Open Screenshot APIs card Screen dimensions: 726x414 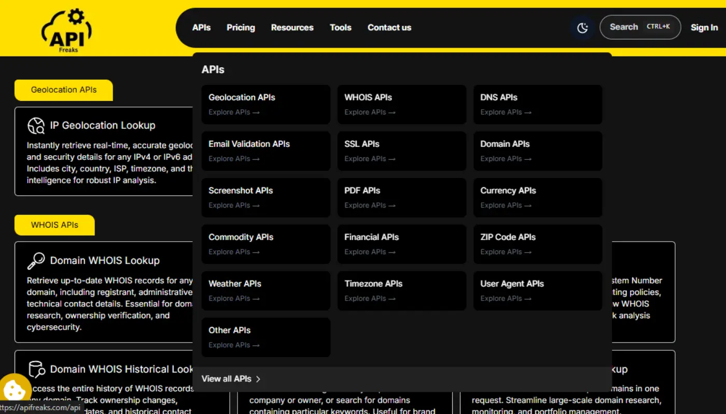266,198
